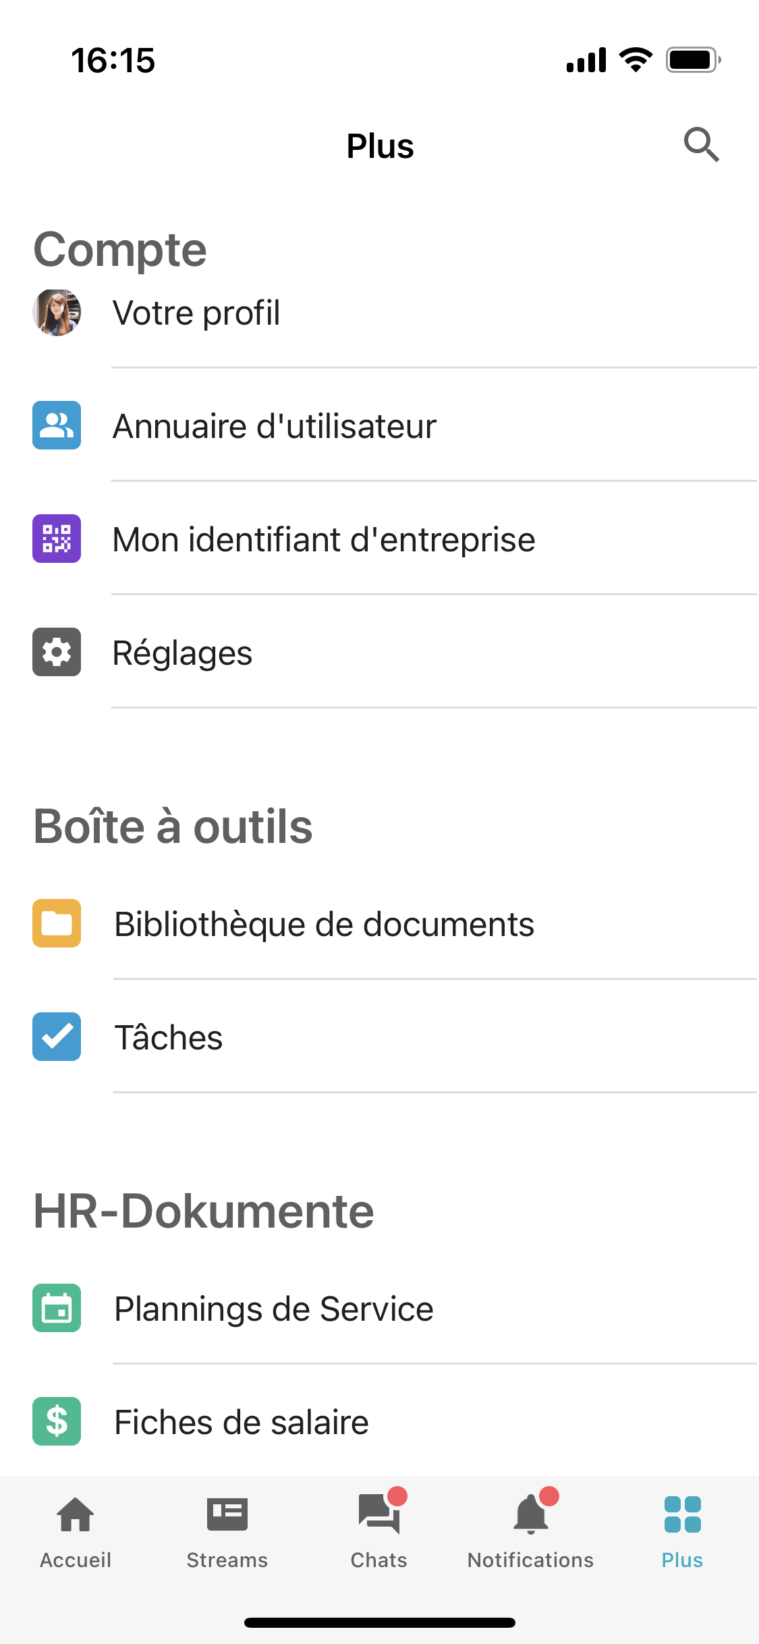Go to Réglages
Image resolution: width=759 pixels, height=1644 pixels.
pyautogui.click(x=379, y=652)
